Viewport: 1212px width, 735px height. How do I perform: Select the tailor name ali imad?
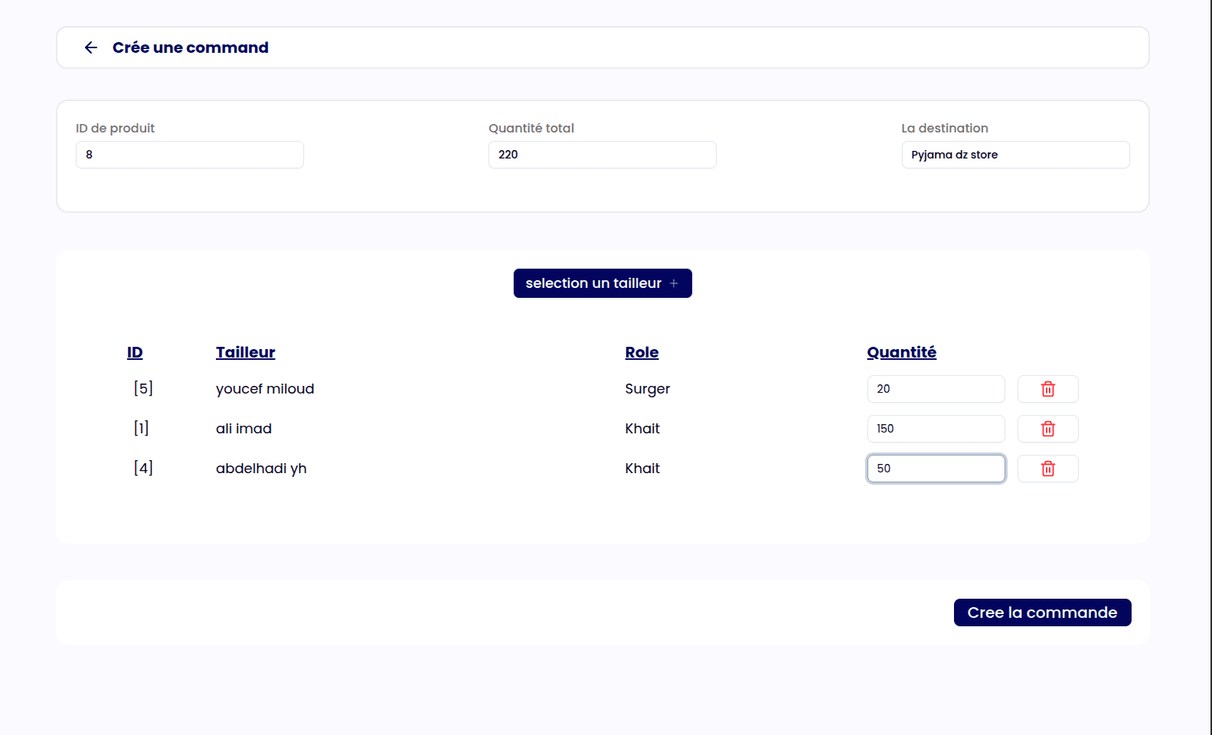(x=243, y=429)
